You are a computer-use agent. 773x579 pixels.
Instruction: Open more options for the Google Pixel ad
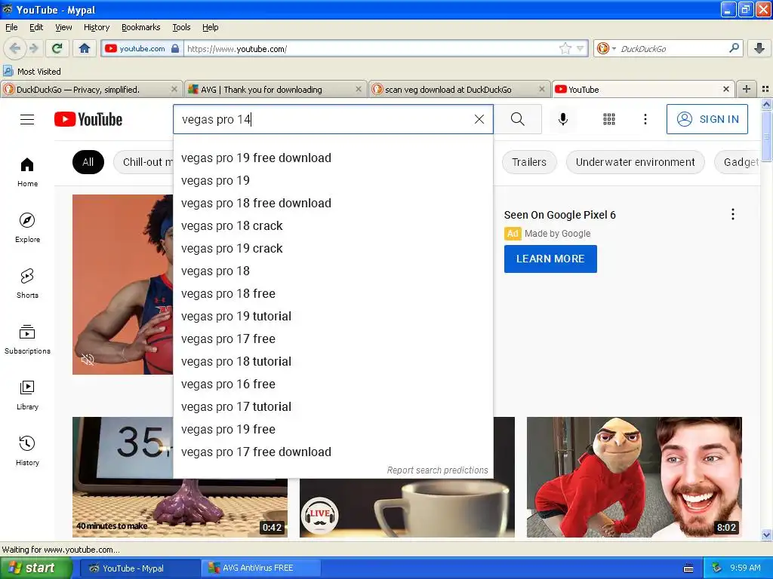(x=732, y=214)
